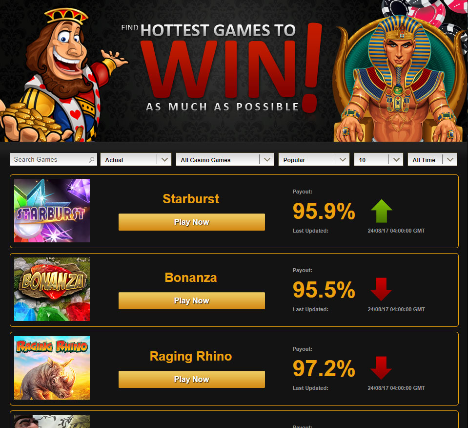Play Now for Bonanza
468x428 pixels.
192,300
